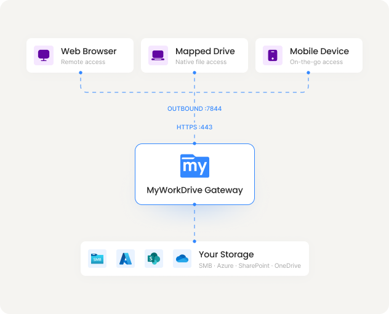Viewport: 389px width, 314px height.
Task: Click the OneDrive cloud icon
Action: coord(182,259)
